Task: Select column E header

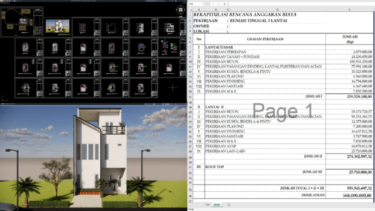Action: click(x=349, y=9)
